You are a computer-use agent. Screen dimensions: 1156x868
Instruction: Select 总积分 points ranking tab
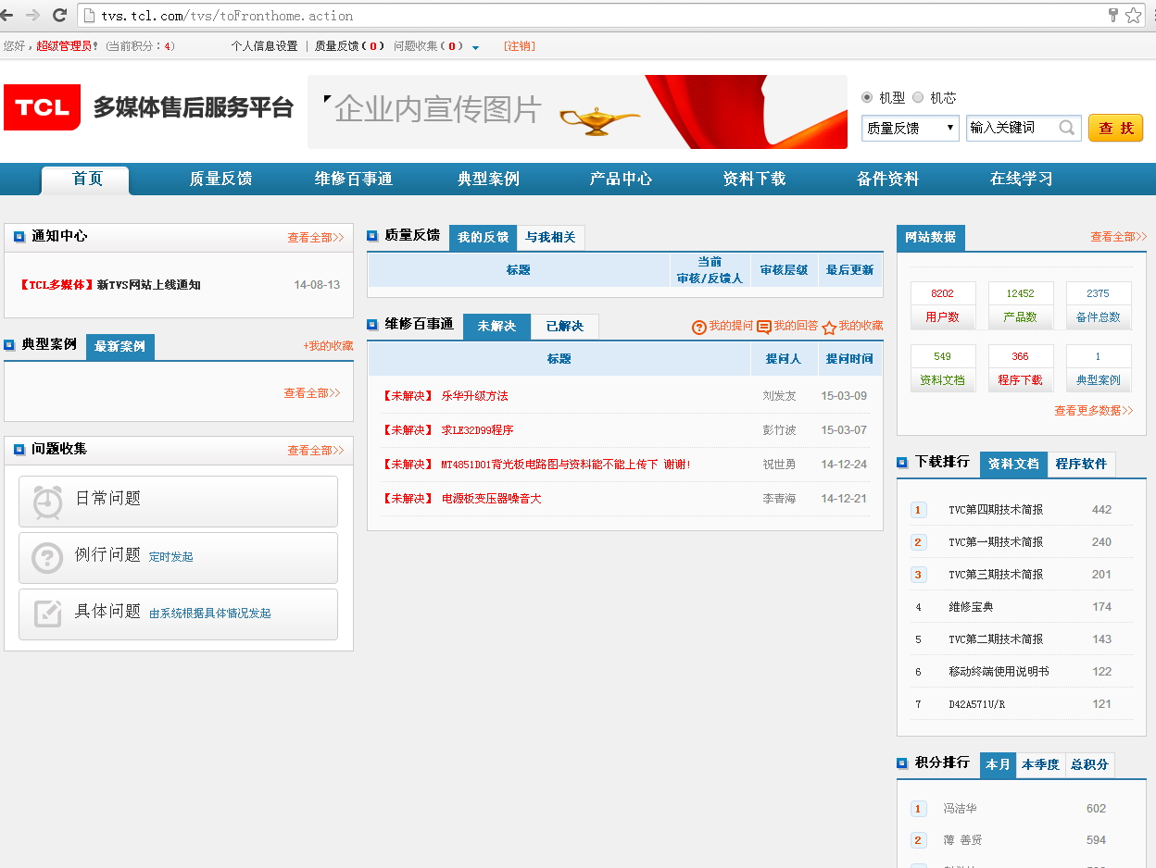(x=1088, y=765)
